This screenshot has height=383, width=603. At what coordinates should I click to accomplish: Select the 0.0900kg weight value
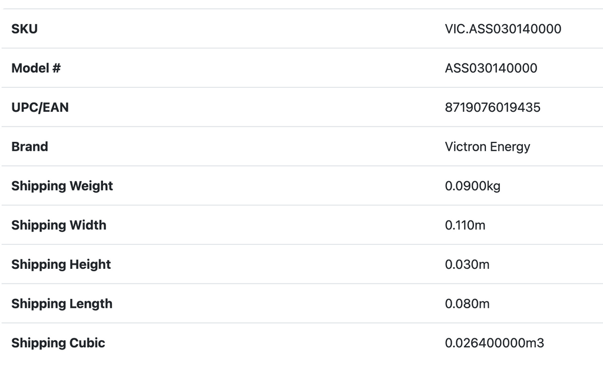[472, 186]
